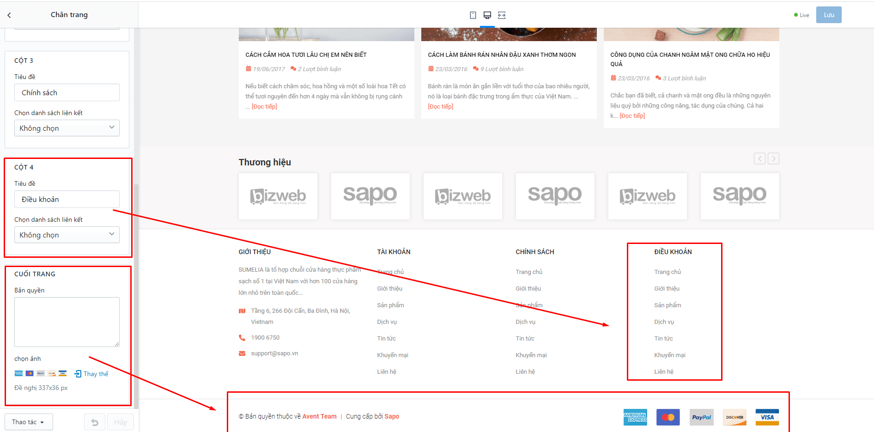Click the map icon beside footer address
874x432 pixels.
pos(242,311)
